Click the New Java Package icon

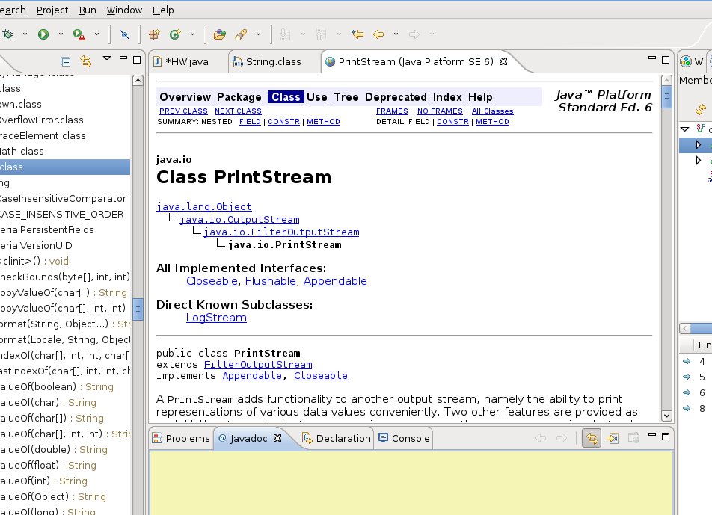point(154,34)
